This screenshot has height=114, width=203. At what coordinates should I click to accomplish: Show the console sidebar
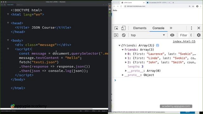[x=116, y=35]
